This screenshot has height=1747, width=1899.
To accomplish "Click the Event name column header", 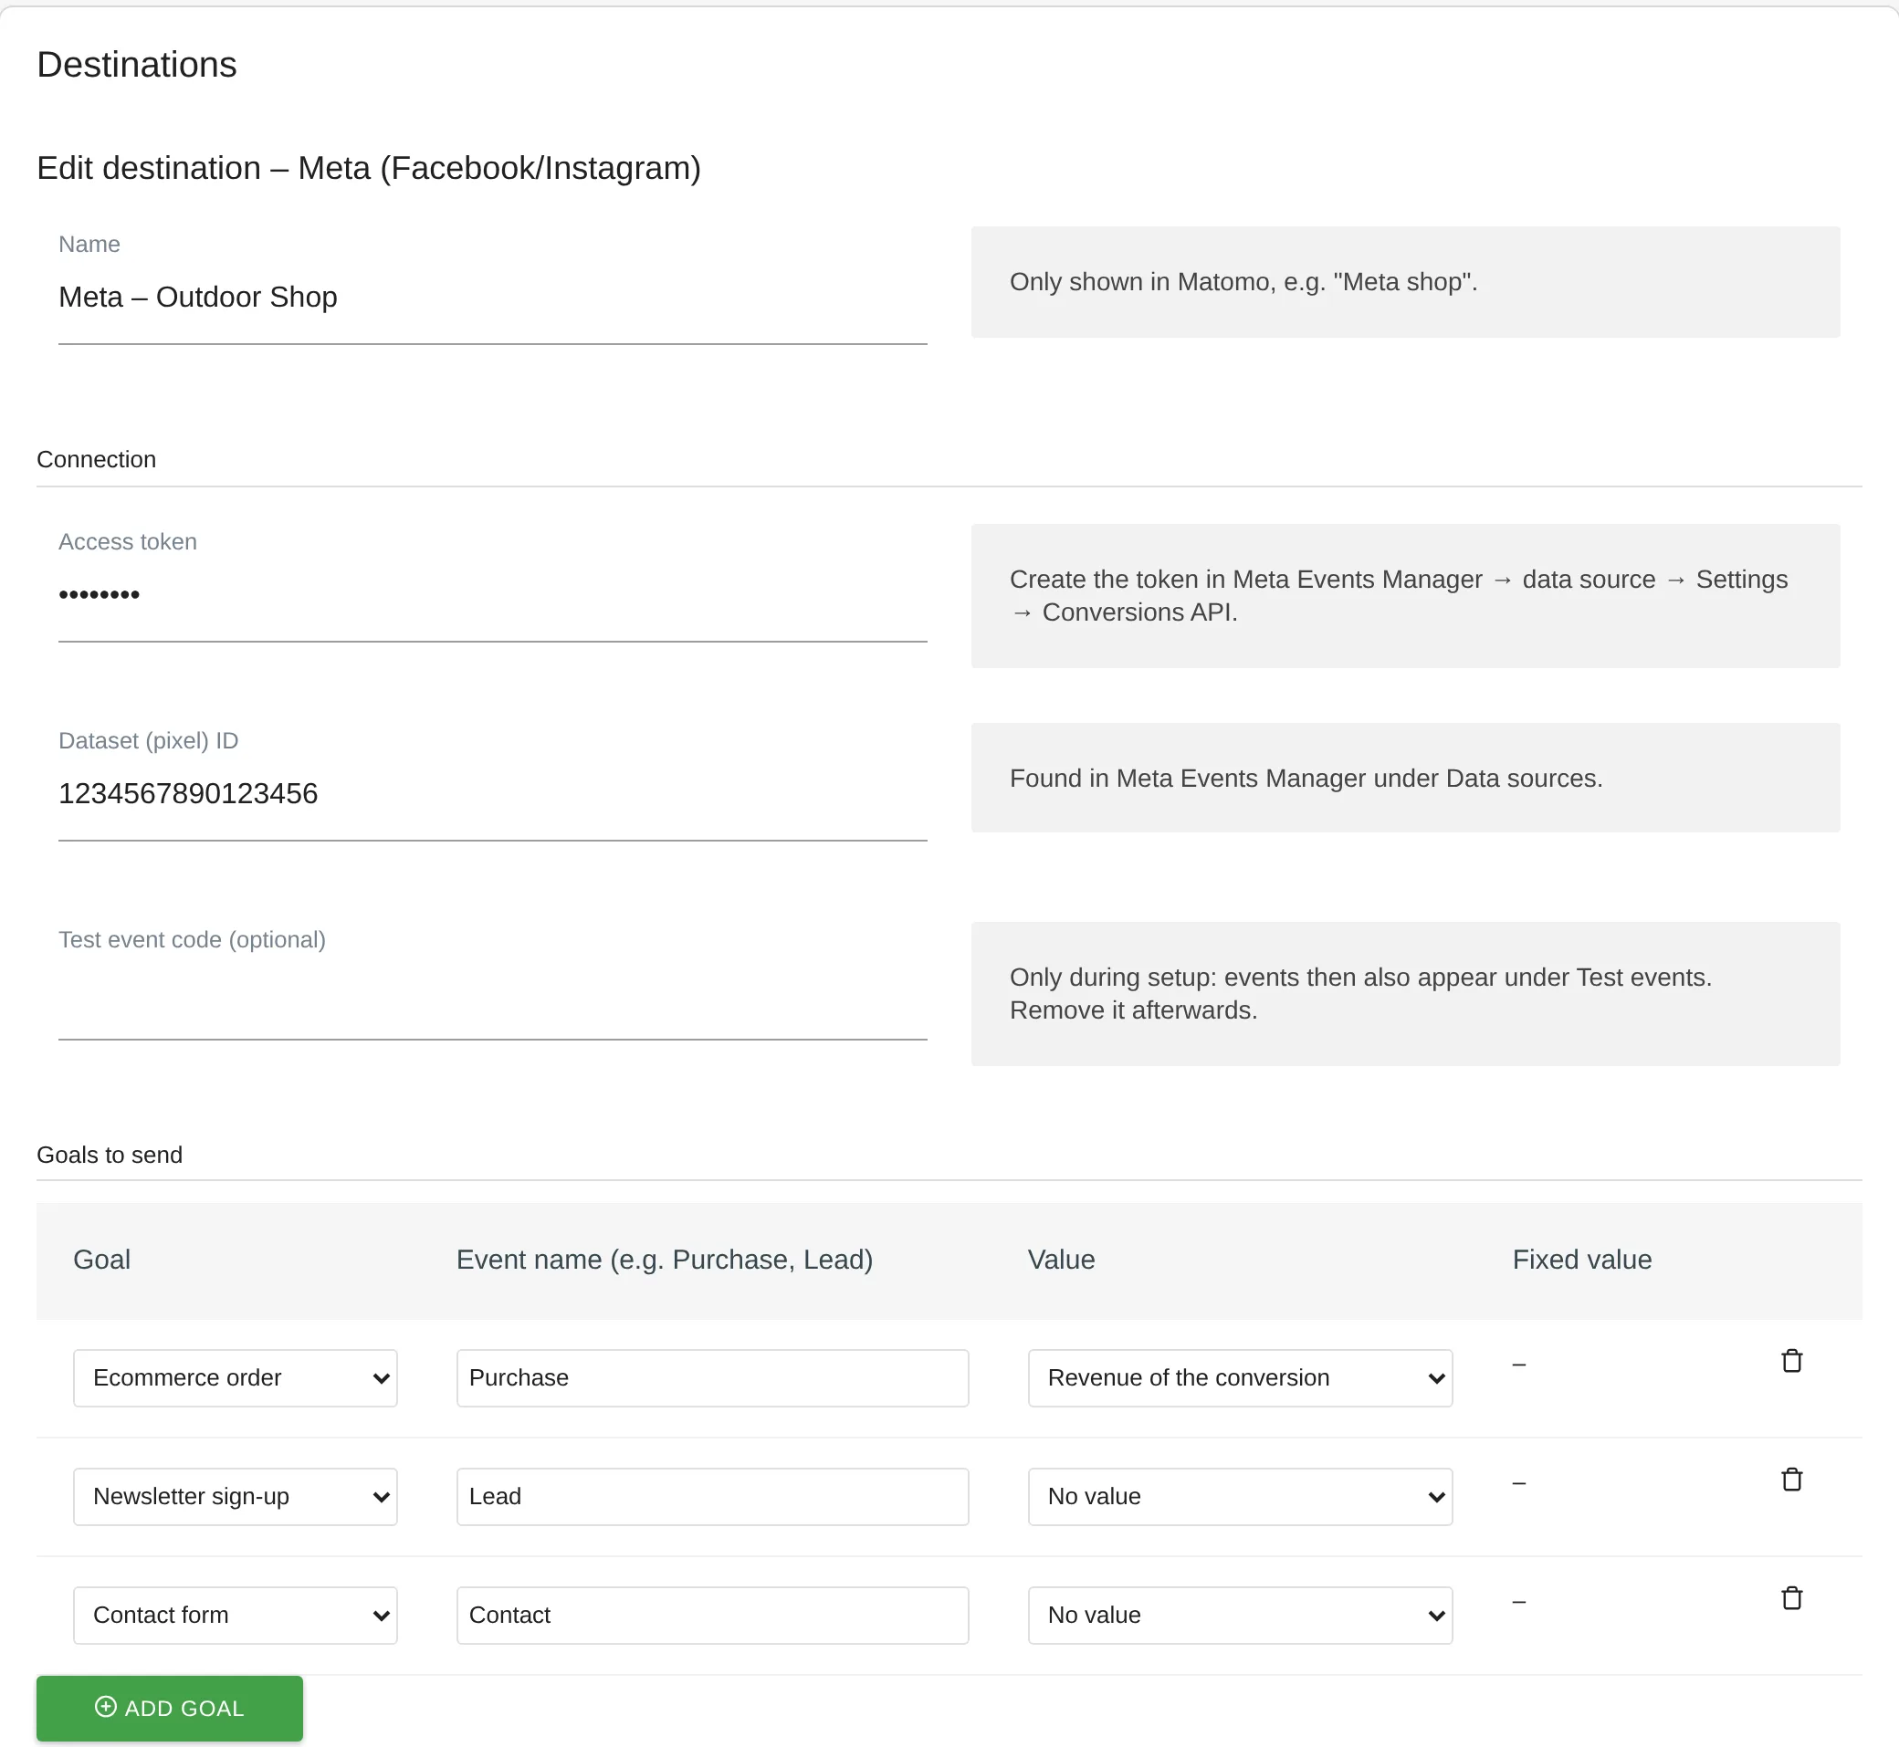I will pos(664,1260).
